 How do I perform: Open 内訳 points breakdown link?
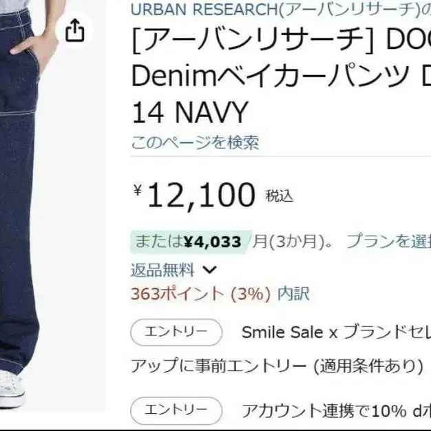point(293,293)
